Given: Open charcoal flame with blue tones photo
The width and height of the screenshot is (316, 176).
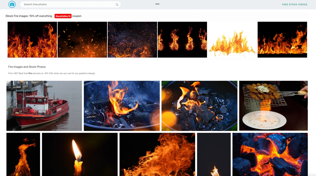Looking at the screenshot, I should pos(122,106).
